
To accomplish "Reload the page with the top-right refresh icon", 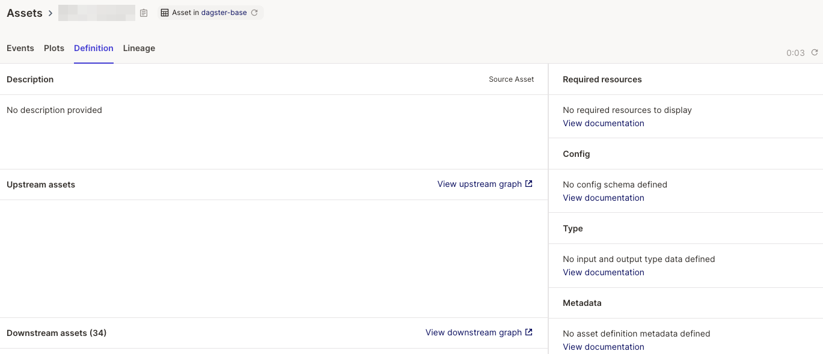I will tap(815, 53).
